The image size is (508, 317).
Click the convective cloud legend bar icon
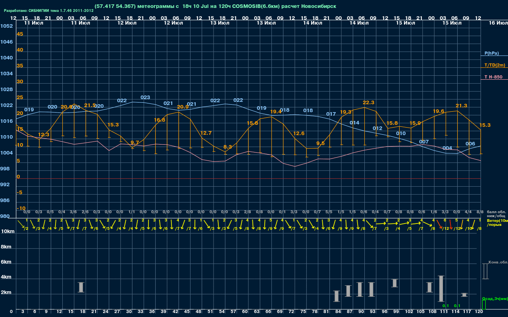click(485, 271)
